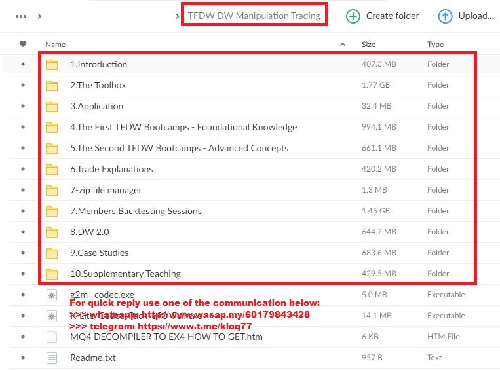500x370 pixels.
Task: Open the 1.Introduction folder name
Action: point(98,64)
